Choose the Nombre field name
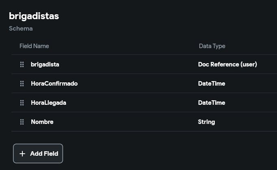Viewport: 277px width, 170px height. click(42, 122)
